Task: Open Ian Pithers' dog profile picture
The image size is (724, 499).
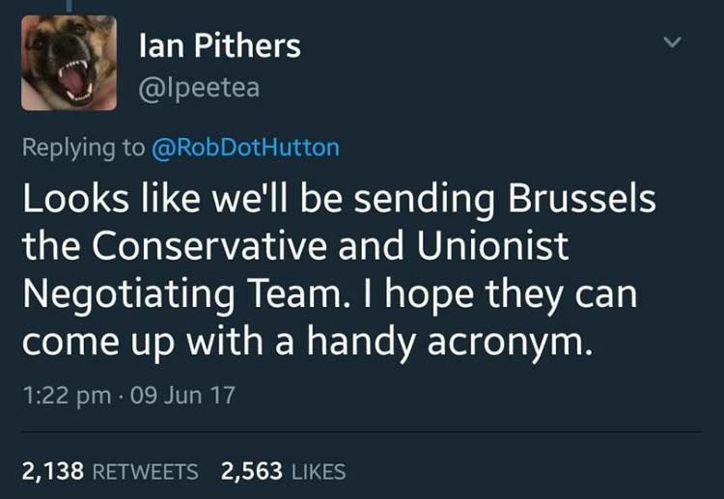Action: click(x=69, y=63)
